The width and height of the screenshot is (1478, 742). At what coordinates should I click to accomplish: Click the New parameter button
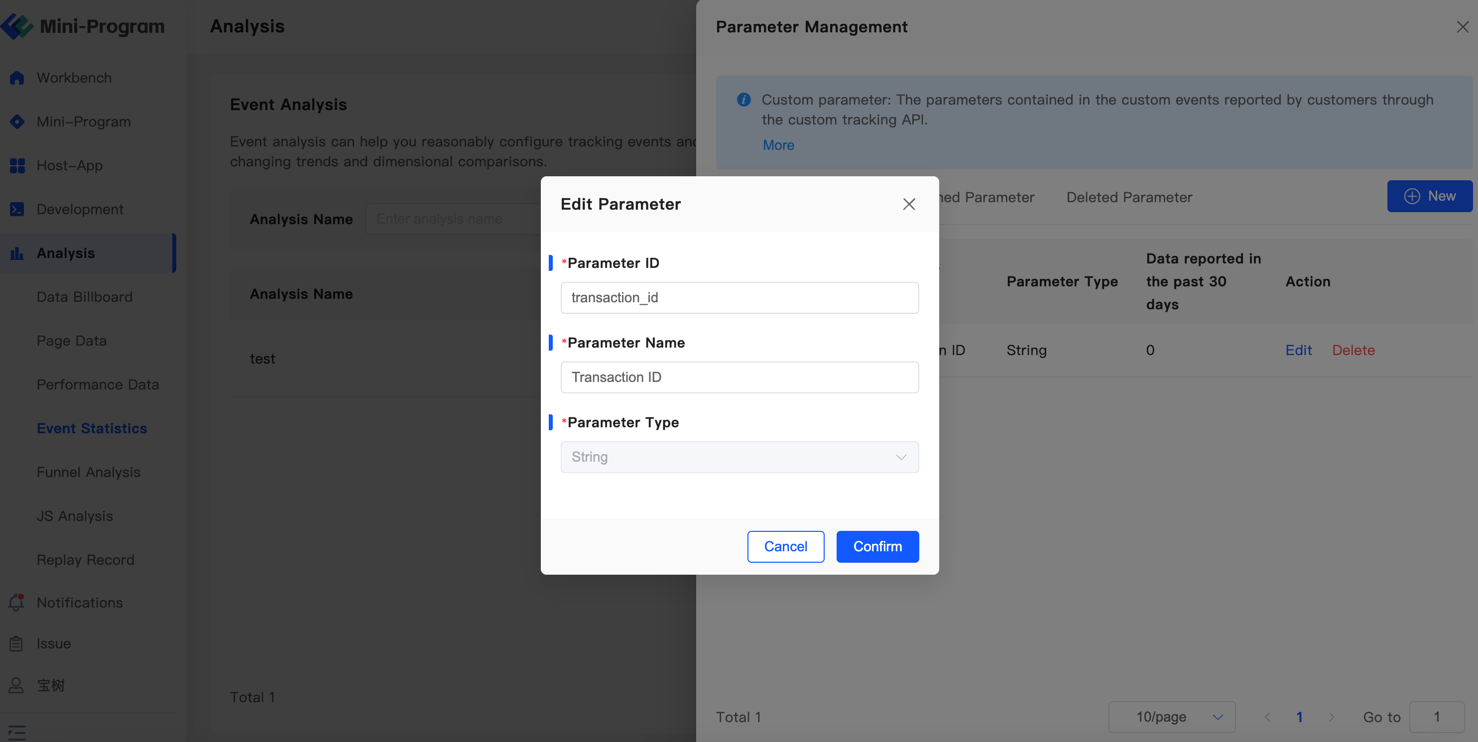point(1429,196)
